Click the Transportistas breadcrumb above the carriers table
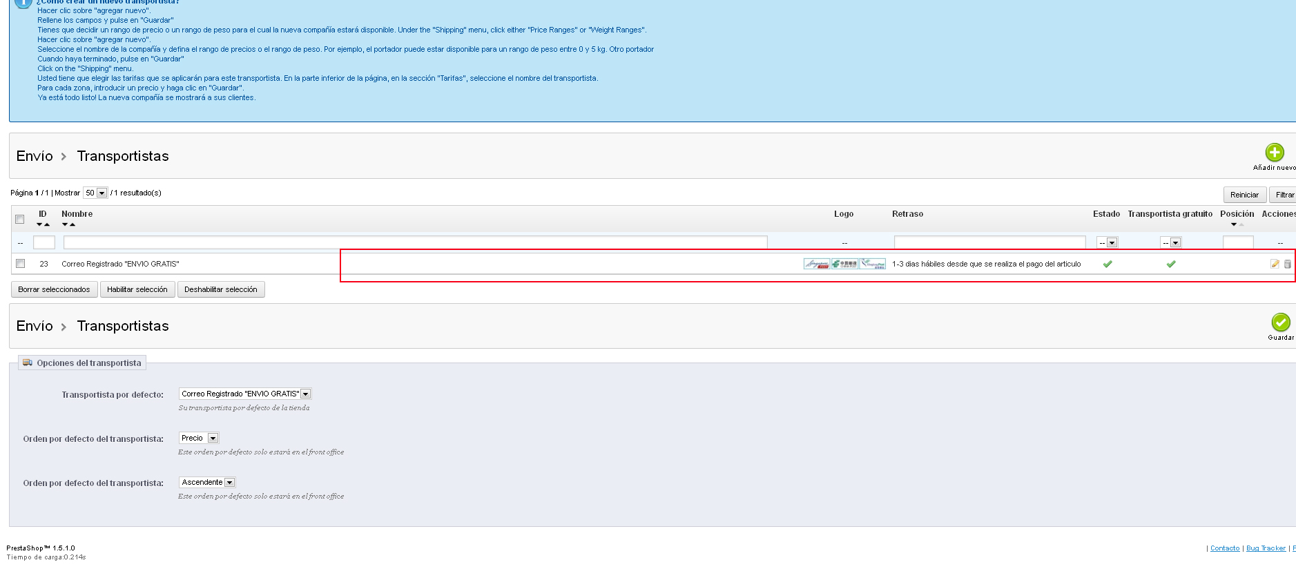This screenshot has width=1296, height=578. click(x=123, y=156)
